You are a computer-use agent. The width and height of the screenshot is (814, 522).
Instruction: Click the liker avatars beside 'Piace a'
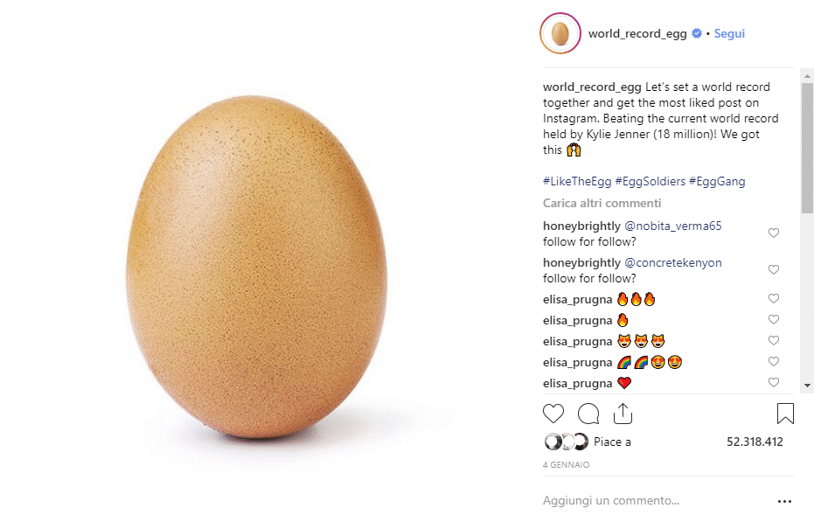tap(564, 442)
